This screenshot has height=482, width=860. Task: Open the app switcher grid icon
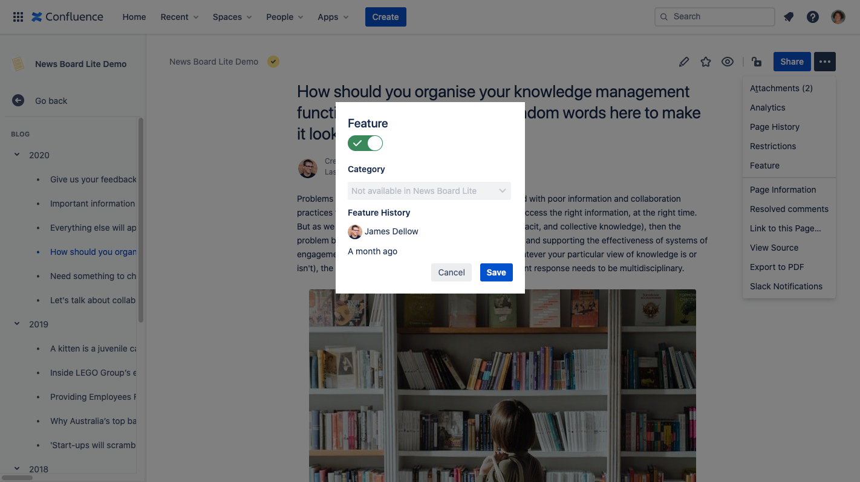[18, 17]
